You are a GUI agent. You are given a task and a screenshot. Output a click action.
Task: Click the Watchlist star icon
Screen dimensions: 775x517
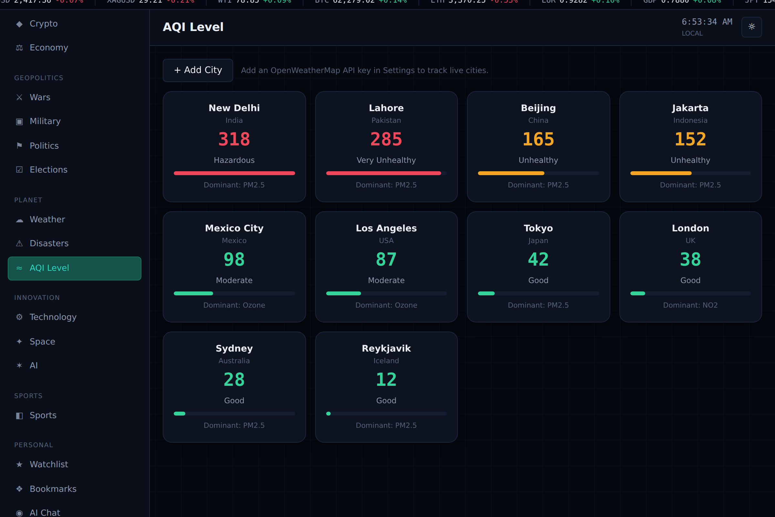pyautogui.click(x=19, y=464)
